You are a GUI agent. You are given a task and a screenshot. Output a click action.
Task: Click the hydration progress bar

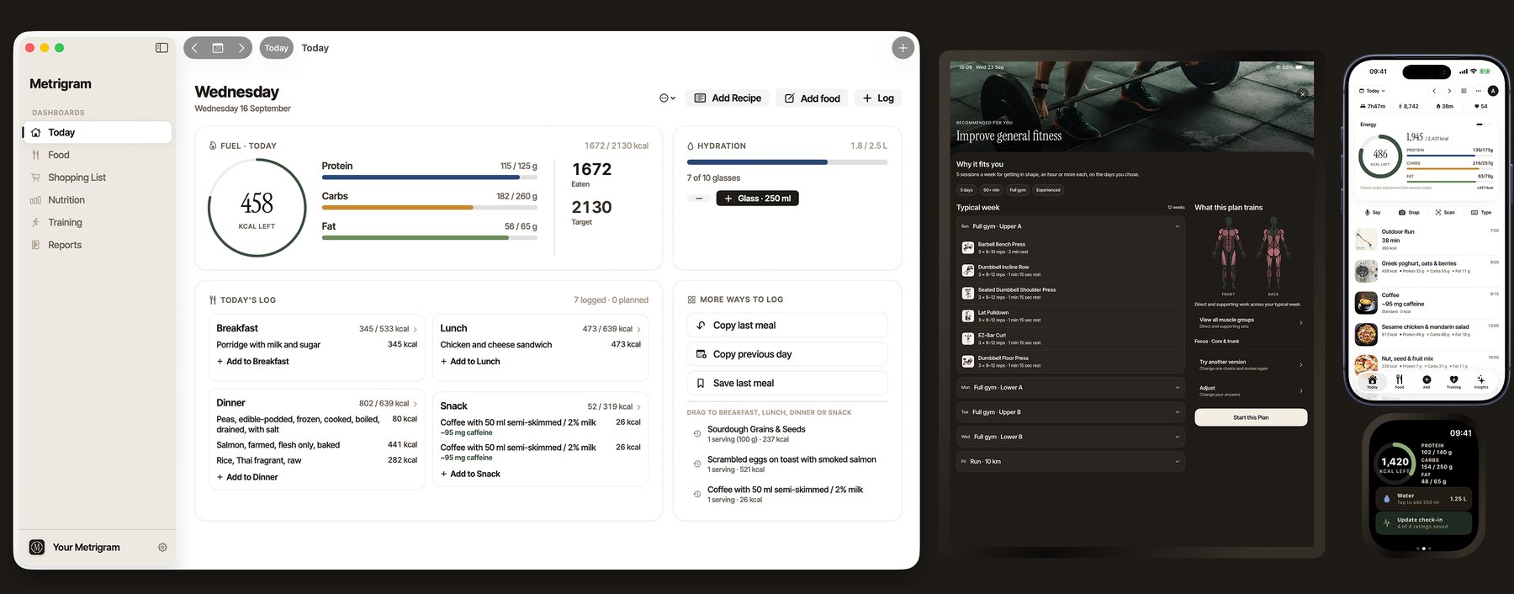(787, 162)
